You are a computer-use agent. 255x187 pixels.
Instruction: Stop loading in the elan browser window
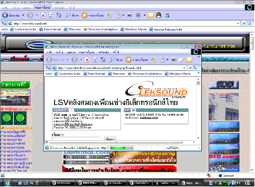point(87,60)
